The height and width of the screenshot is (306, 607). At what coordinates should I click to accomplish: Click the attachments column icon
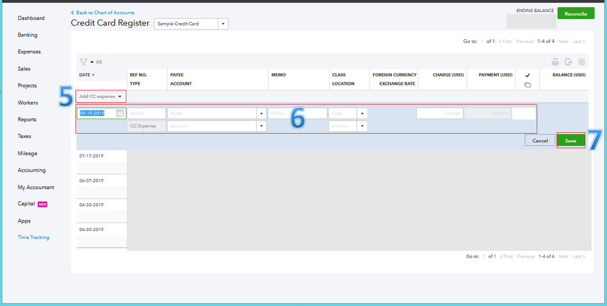(527, 85)
